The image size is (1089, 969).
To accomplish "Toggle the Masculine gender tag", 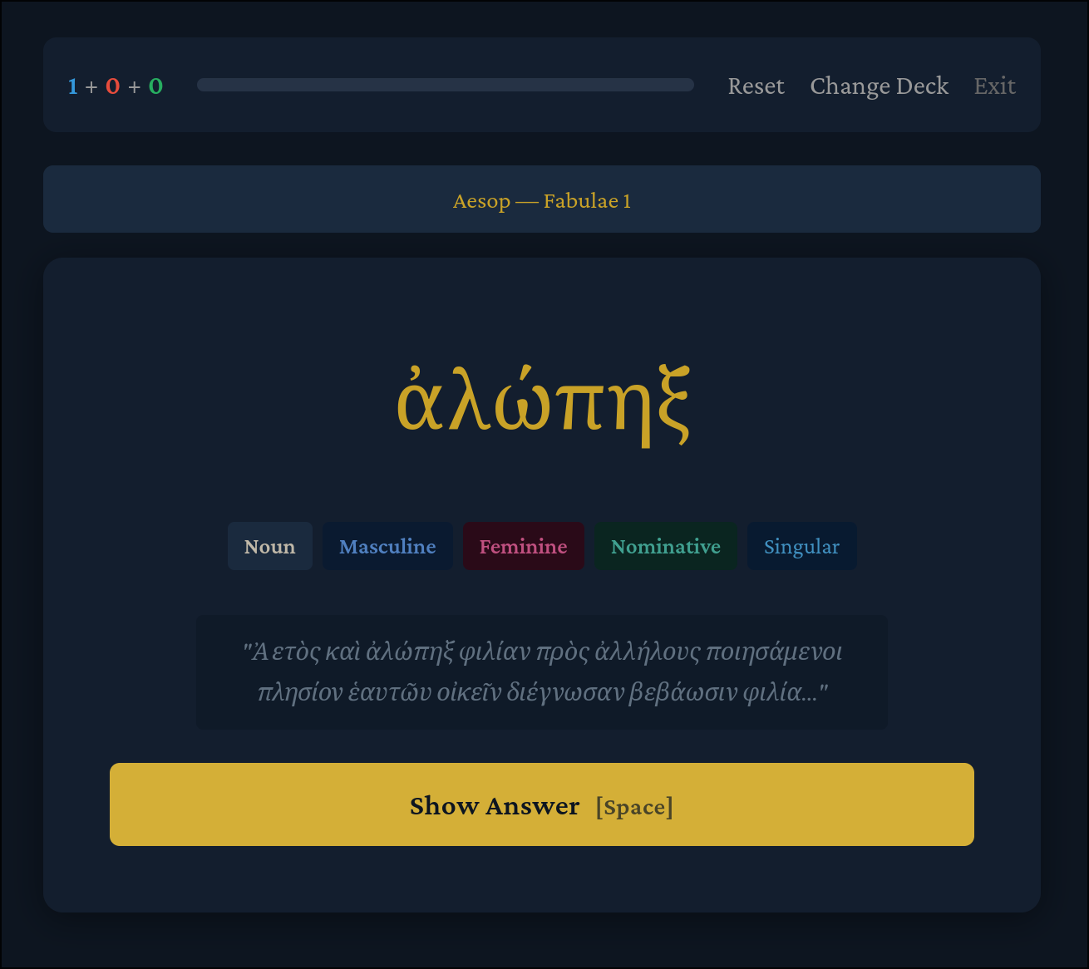I will click(x=387, y=547).
